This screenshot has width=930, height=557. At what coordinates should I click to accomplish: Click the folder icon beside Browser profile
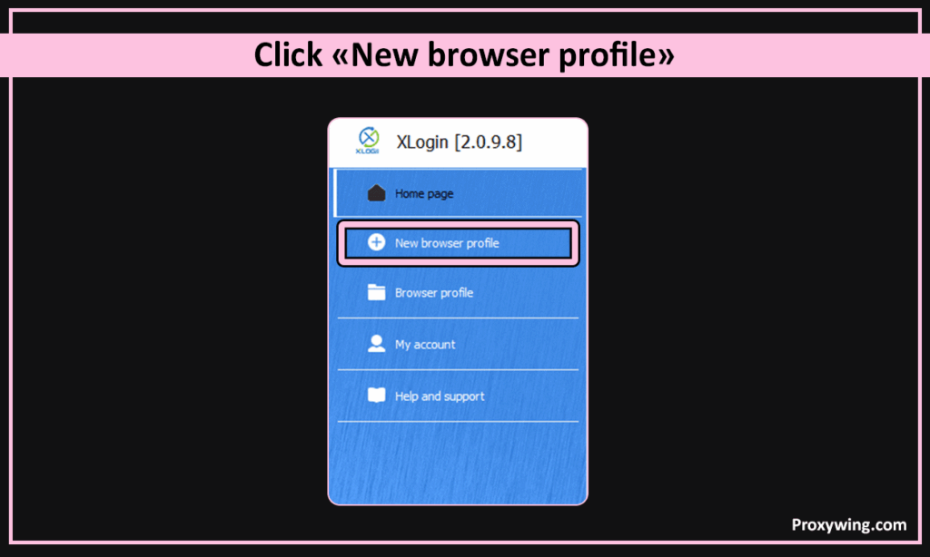(x=376, y=292)
